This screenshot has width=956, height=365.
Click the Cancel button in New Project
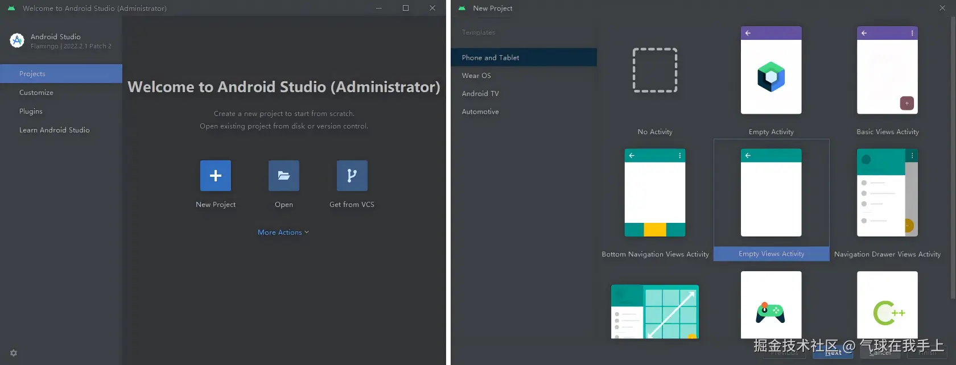pyautogui.click(x=880, y=352)
